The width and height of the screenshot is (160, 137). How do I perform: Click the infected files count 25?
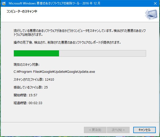pyautogui.click(x=46, y=87)
